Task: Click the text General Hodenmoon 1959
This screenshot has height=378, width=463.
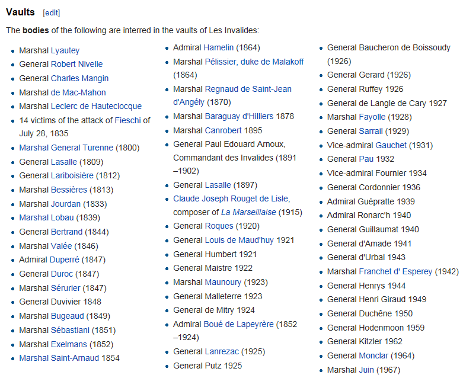Action: tap(376, 328)
